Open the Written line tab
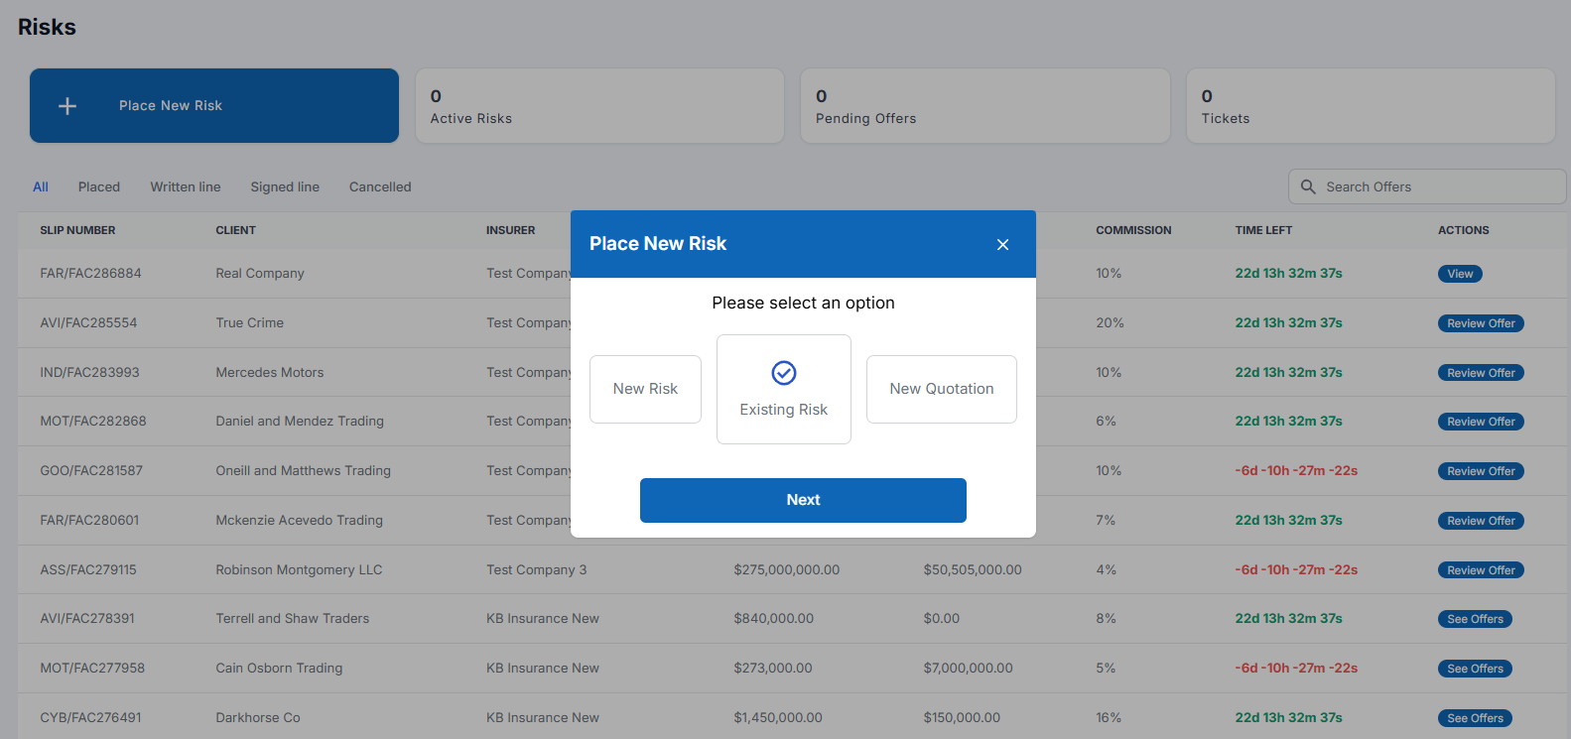The image size is (1571, 739). (x=186, y=186)
